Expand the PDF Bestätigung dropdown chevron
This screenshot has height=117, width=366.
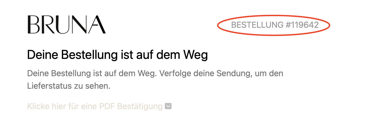(x=168, y=107)
